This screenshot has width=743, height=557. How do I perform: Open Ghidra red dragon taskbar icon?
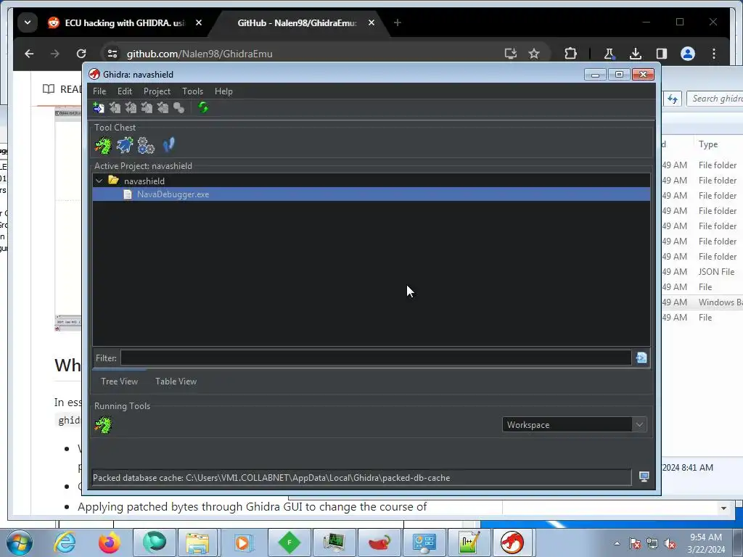[512, 542]
